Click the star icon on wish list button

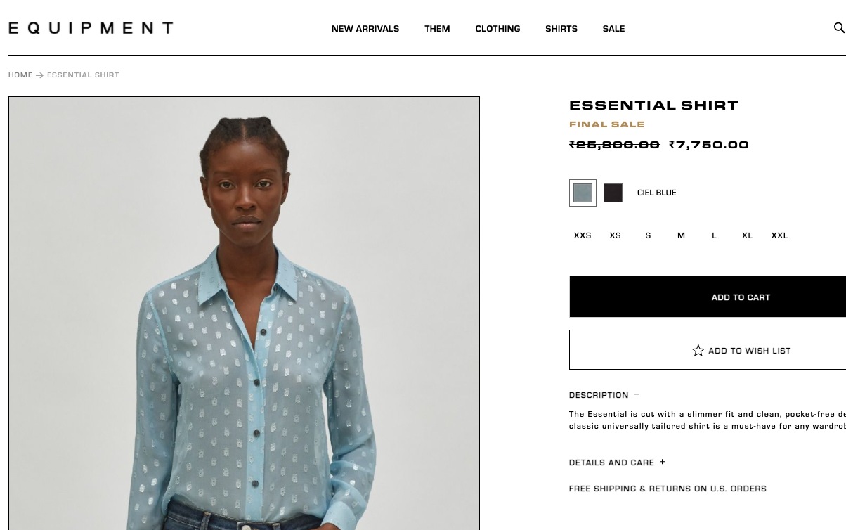[698, 350]
